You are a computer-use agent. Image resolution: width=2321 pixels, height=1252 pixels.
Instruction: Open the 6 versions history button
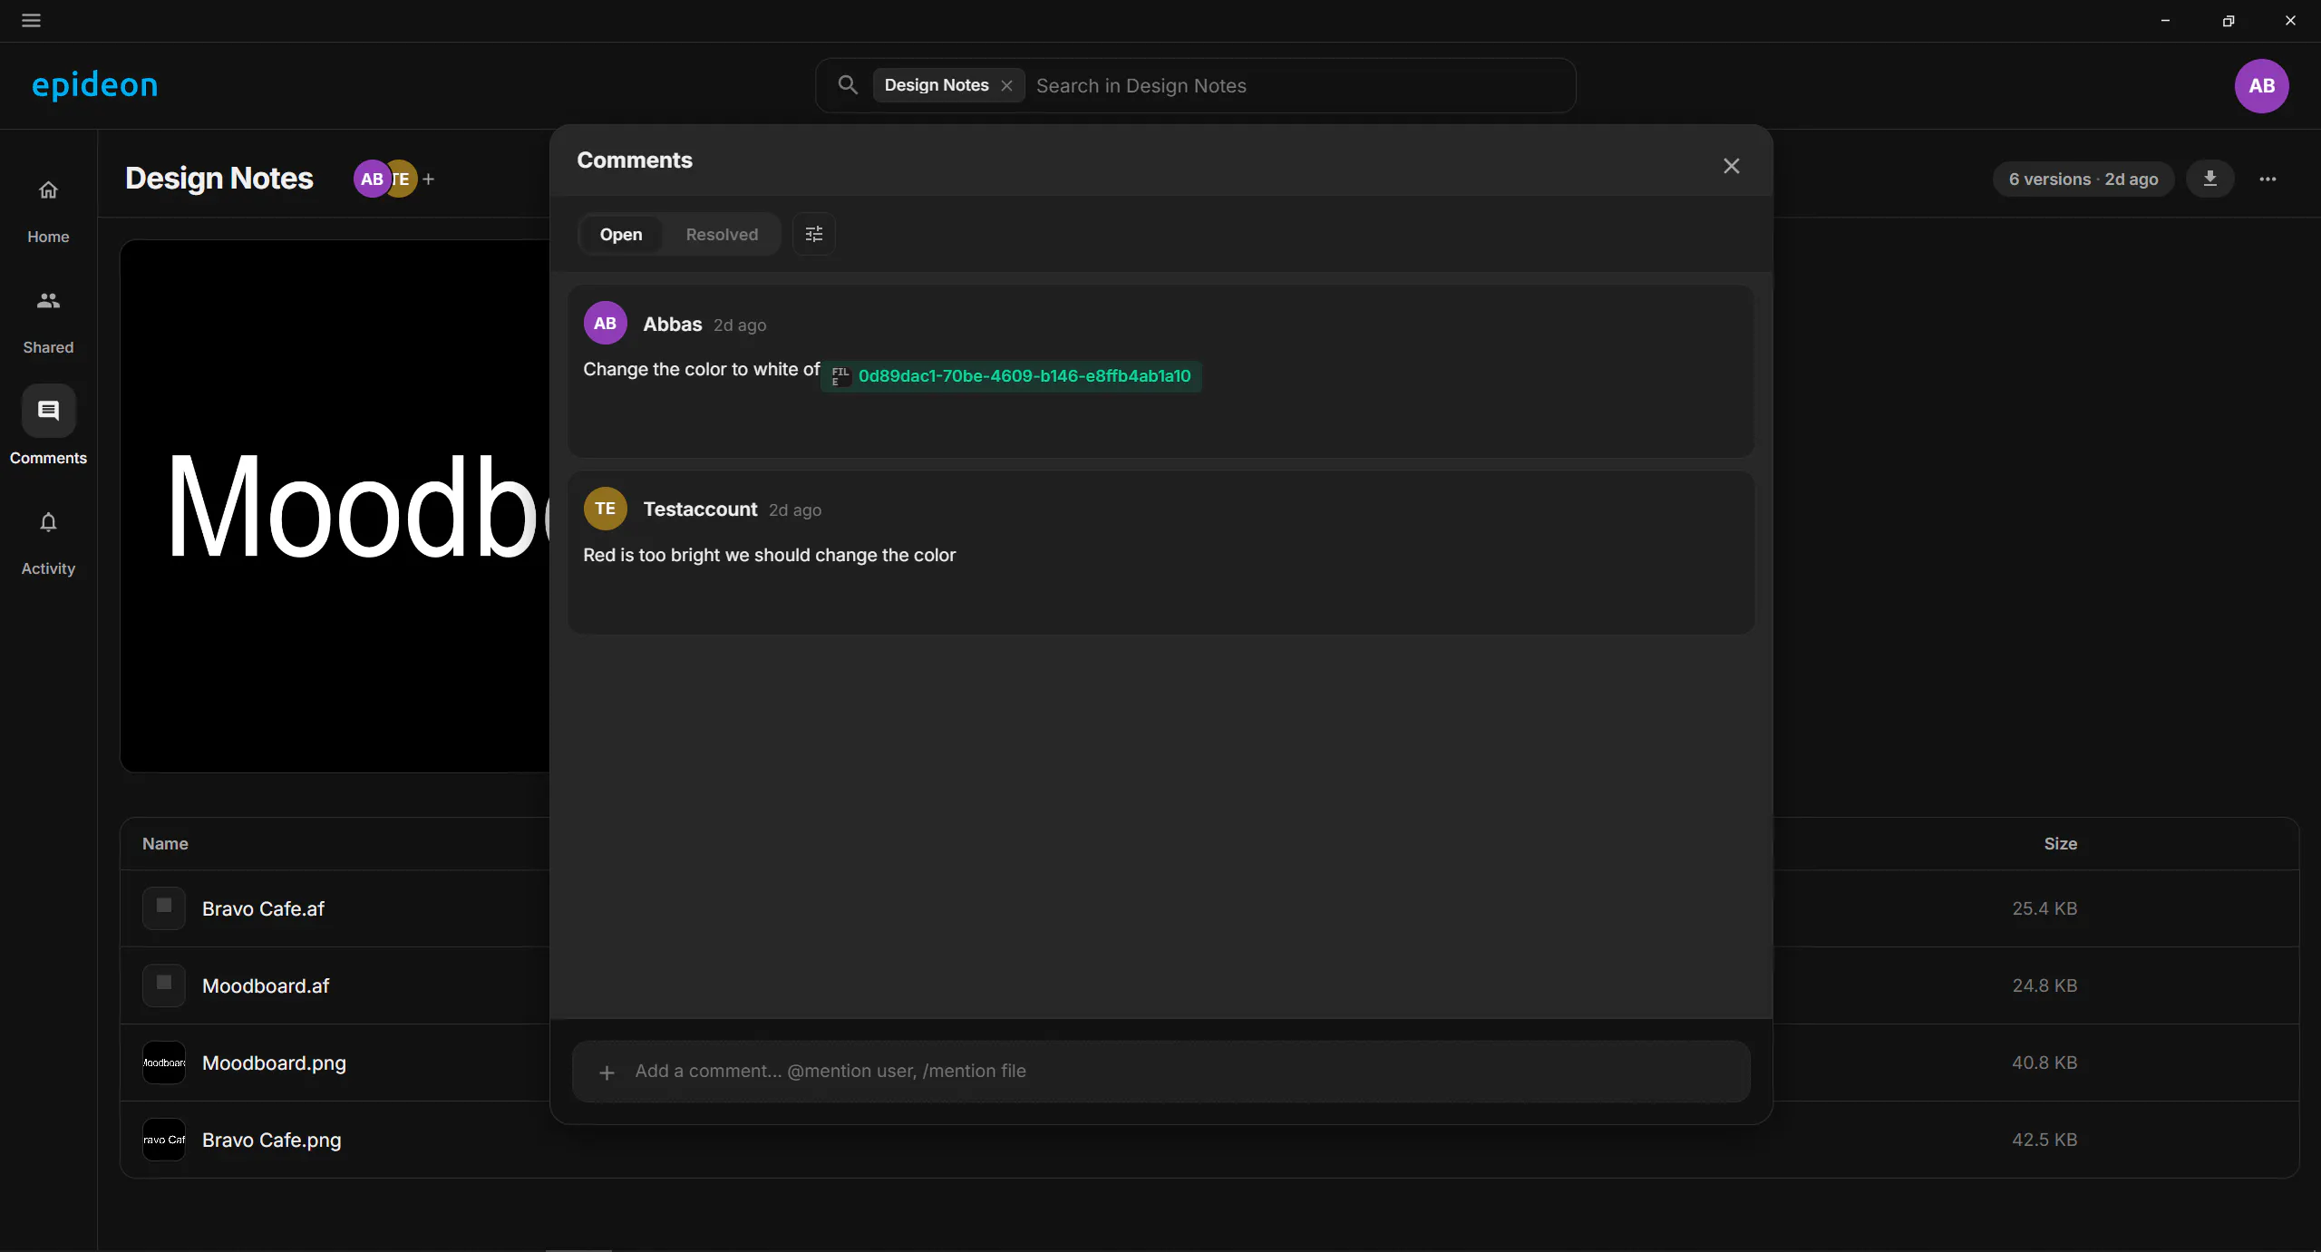2083,180
